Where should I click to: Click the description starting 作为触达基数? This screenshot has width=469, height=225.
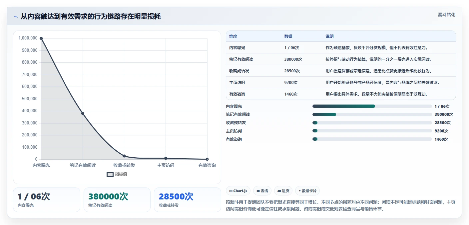[376, 48]
